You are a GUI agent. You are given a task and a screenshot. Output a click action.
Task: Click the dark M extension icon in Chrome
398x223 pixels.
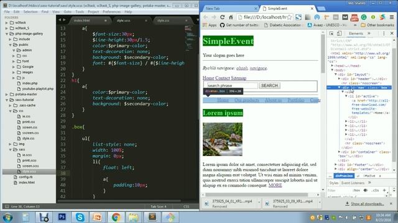point(345,17)
